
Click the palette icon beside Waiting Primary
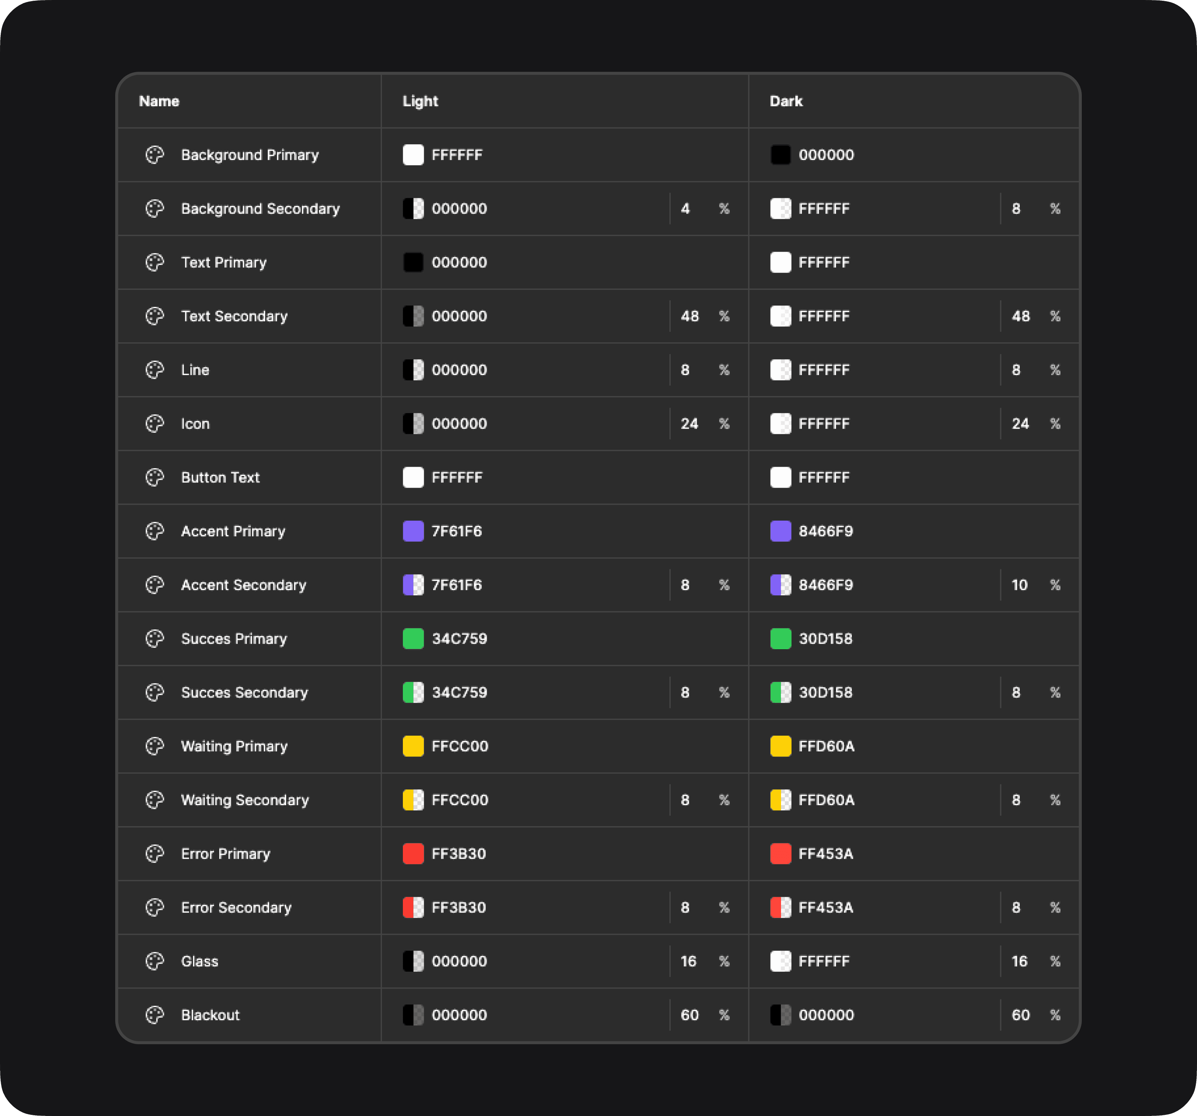[155, 746]
